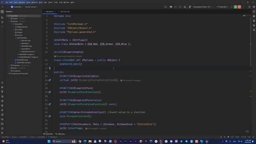This screenshot has height=144, width=256.
Task: Click gutter icon beside BlueprintCallableFunction line
Action: tap(50, 80)
